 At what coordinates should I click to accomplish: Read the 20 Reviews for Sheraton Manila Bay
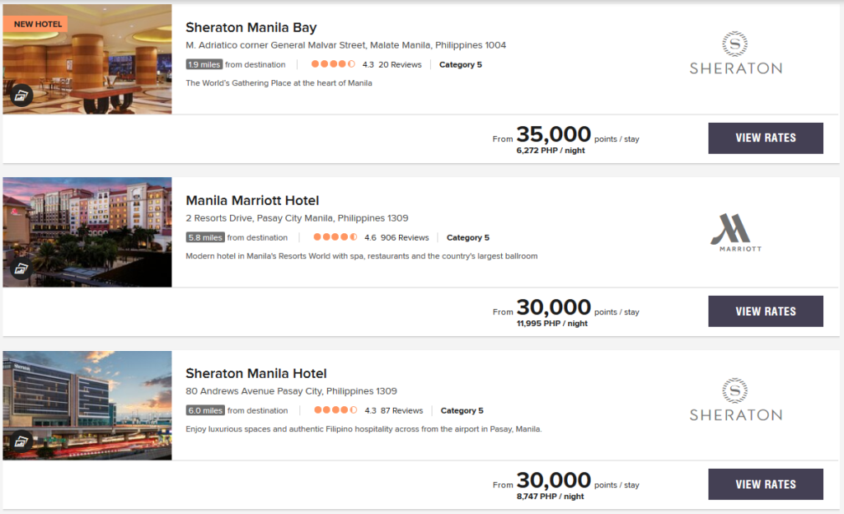[x=400, y=64]
